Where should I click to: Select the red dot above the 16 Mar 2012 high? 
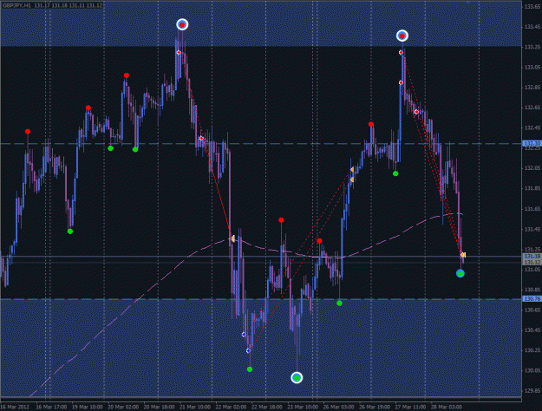pyautogui.click(x=28, y=131)
